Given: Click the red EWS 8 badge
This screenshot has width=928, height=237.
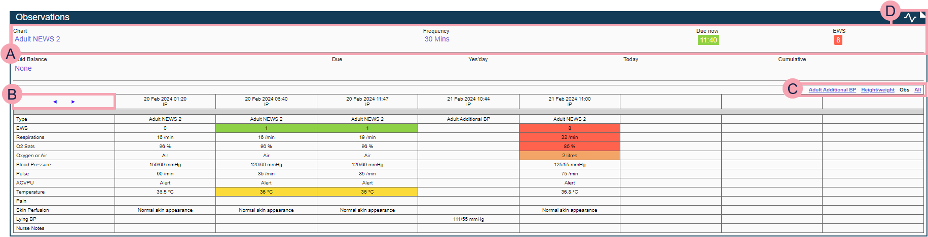Looking at the screenshot, I should pos(838,40).
